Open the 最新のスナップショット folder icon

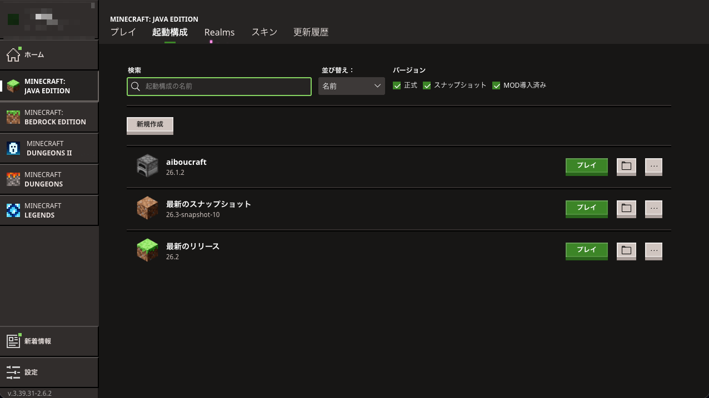(x=626, y=208)
